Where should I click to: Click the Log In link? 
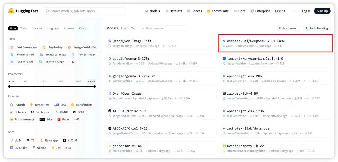pyautogui.click(x=306, y=11)
